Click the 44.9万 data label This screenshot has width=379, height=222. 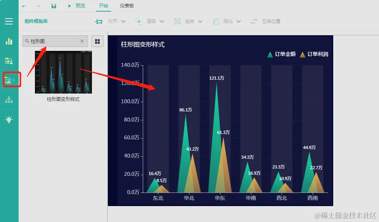tap(310, 147)
